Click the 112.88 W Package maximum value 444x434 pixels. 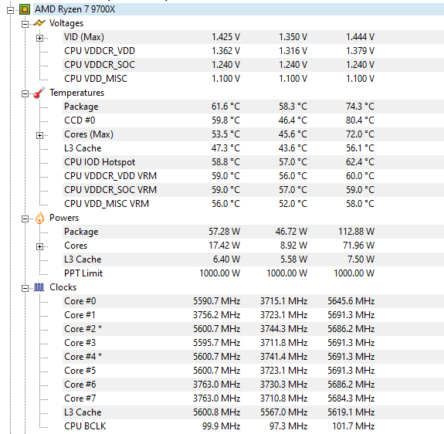[357, 232]
